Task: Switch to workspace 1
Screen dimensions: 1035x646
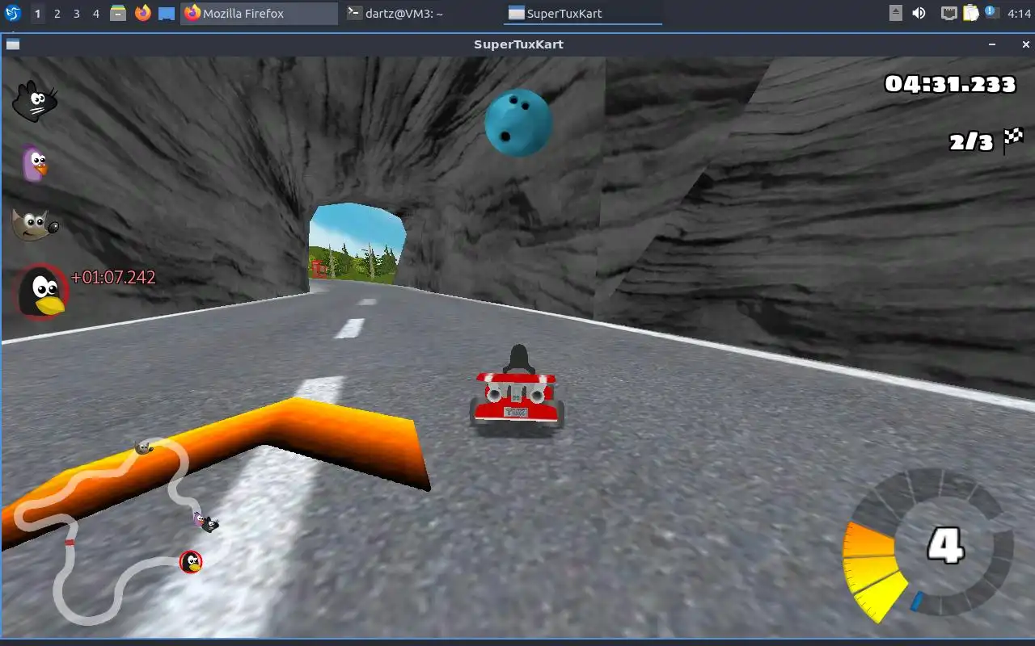Action: pyautogui.click(x=37, y=14)
